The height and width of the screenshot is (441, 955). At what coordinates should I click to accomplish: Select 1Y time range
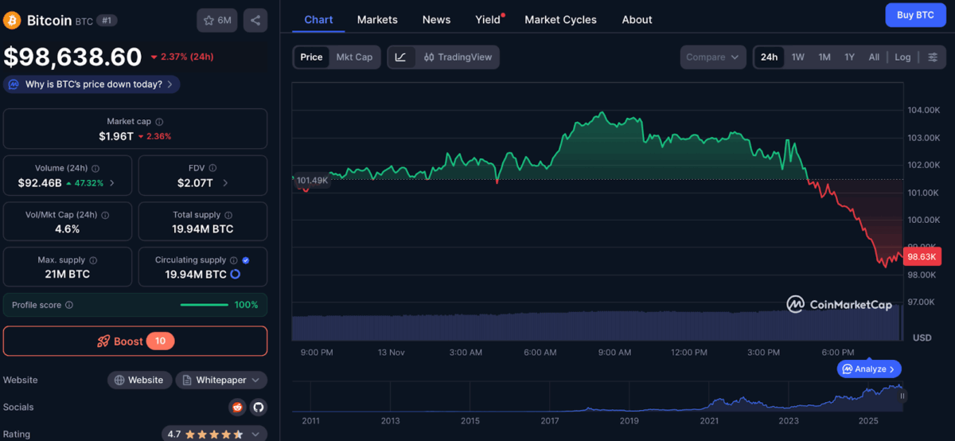coord(850,57)
